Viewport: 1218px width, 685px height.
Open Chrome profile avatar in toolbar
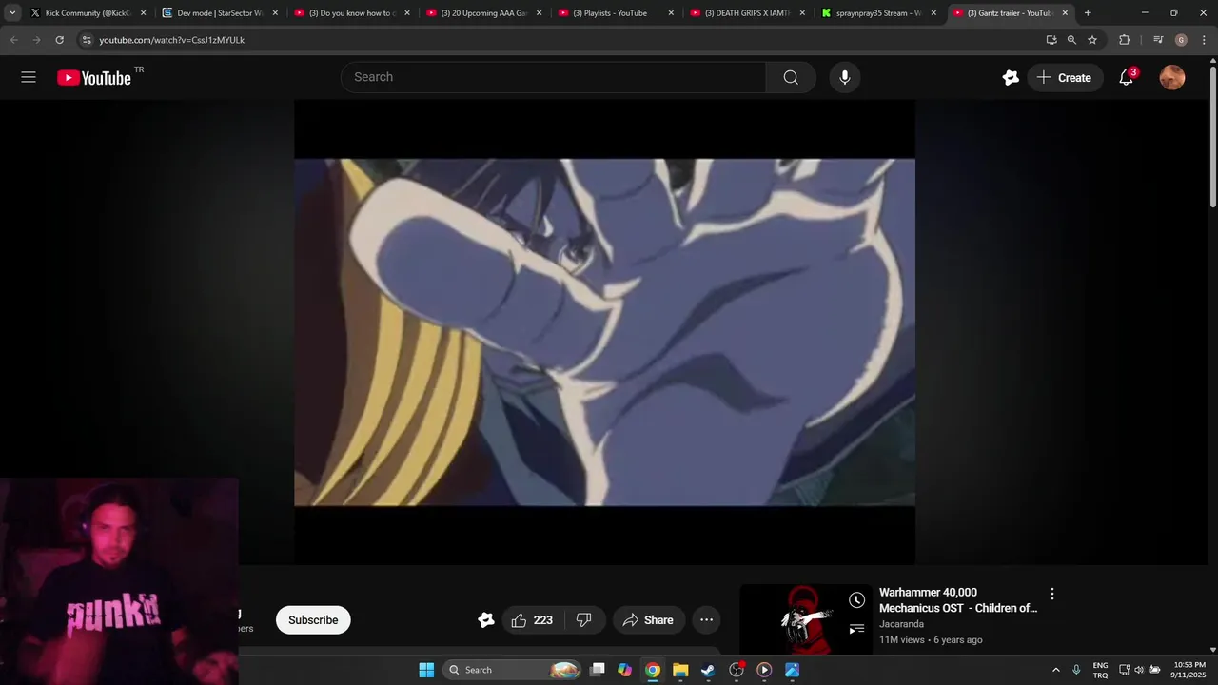(1181, 40)
